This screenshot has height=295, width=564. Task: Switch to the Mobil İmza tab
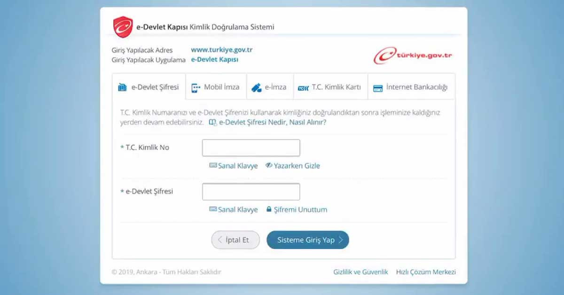[216, 87]
